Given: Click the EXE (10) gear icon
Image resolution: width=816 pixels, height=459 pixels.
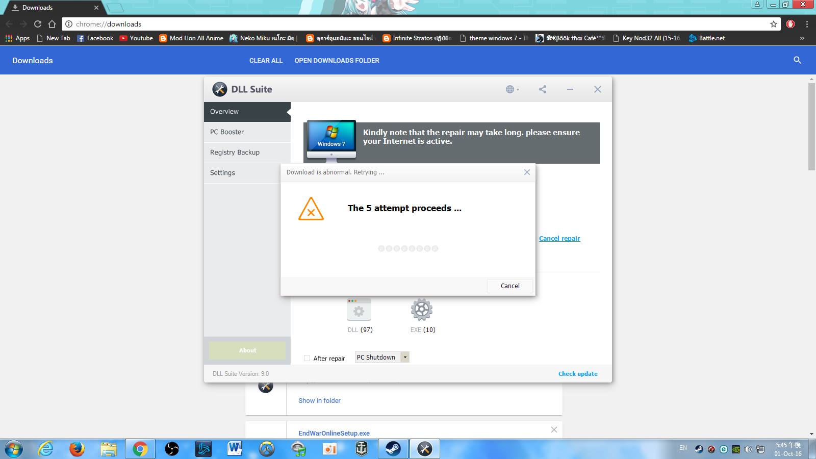Looking at the screenshot, I should [x=422, y=309].
